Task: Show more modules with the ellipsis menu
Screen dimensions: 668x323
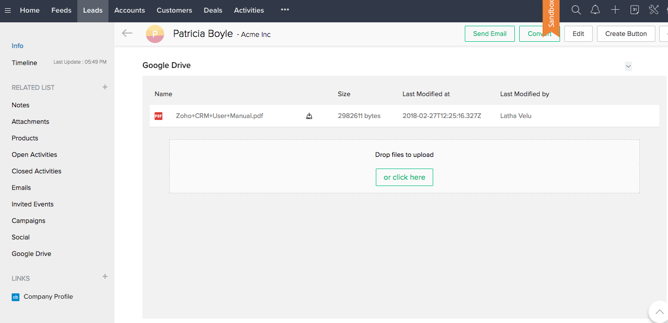Action: pyautogui.click(x=285, y=10)
